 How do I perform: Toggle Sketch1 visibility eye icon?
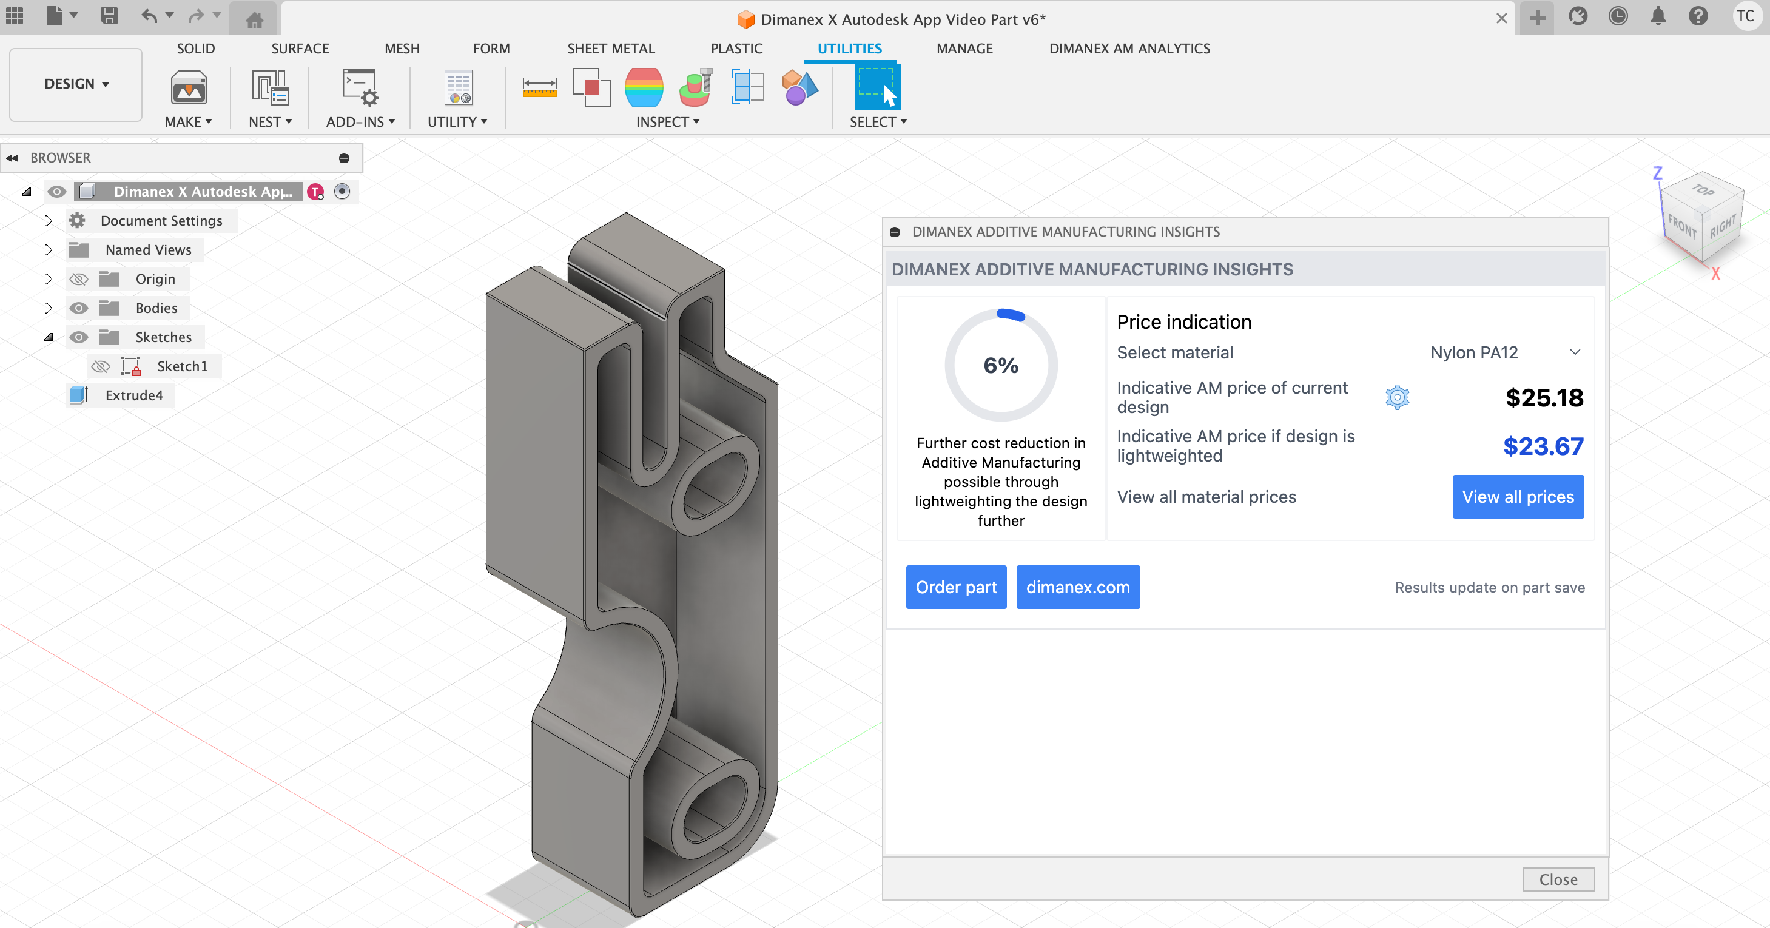pyautogui.click(x=100, y=366)
